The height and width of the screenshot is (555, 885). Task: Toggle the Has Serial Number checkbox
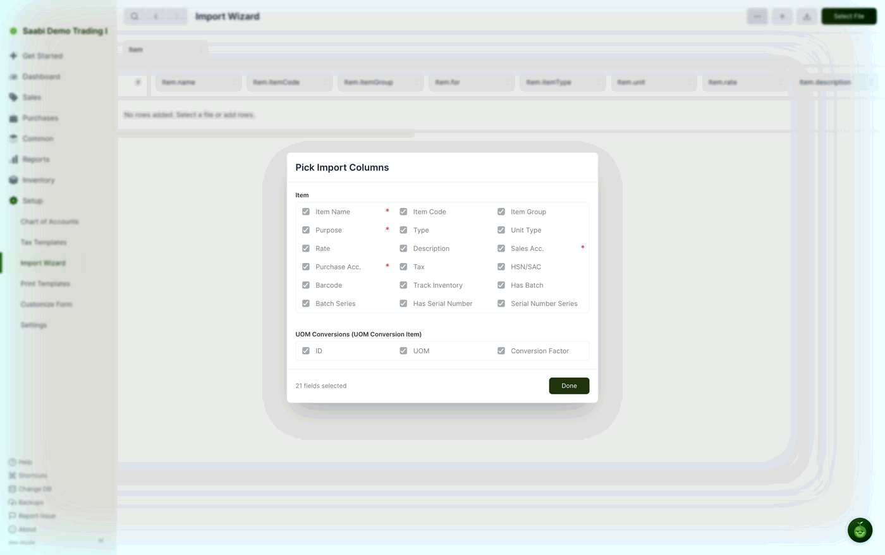403,303
